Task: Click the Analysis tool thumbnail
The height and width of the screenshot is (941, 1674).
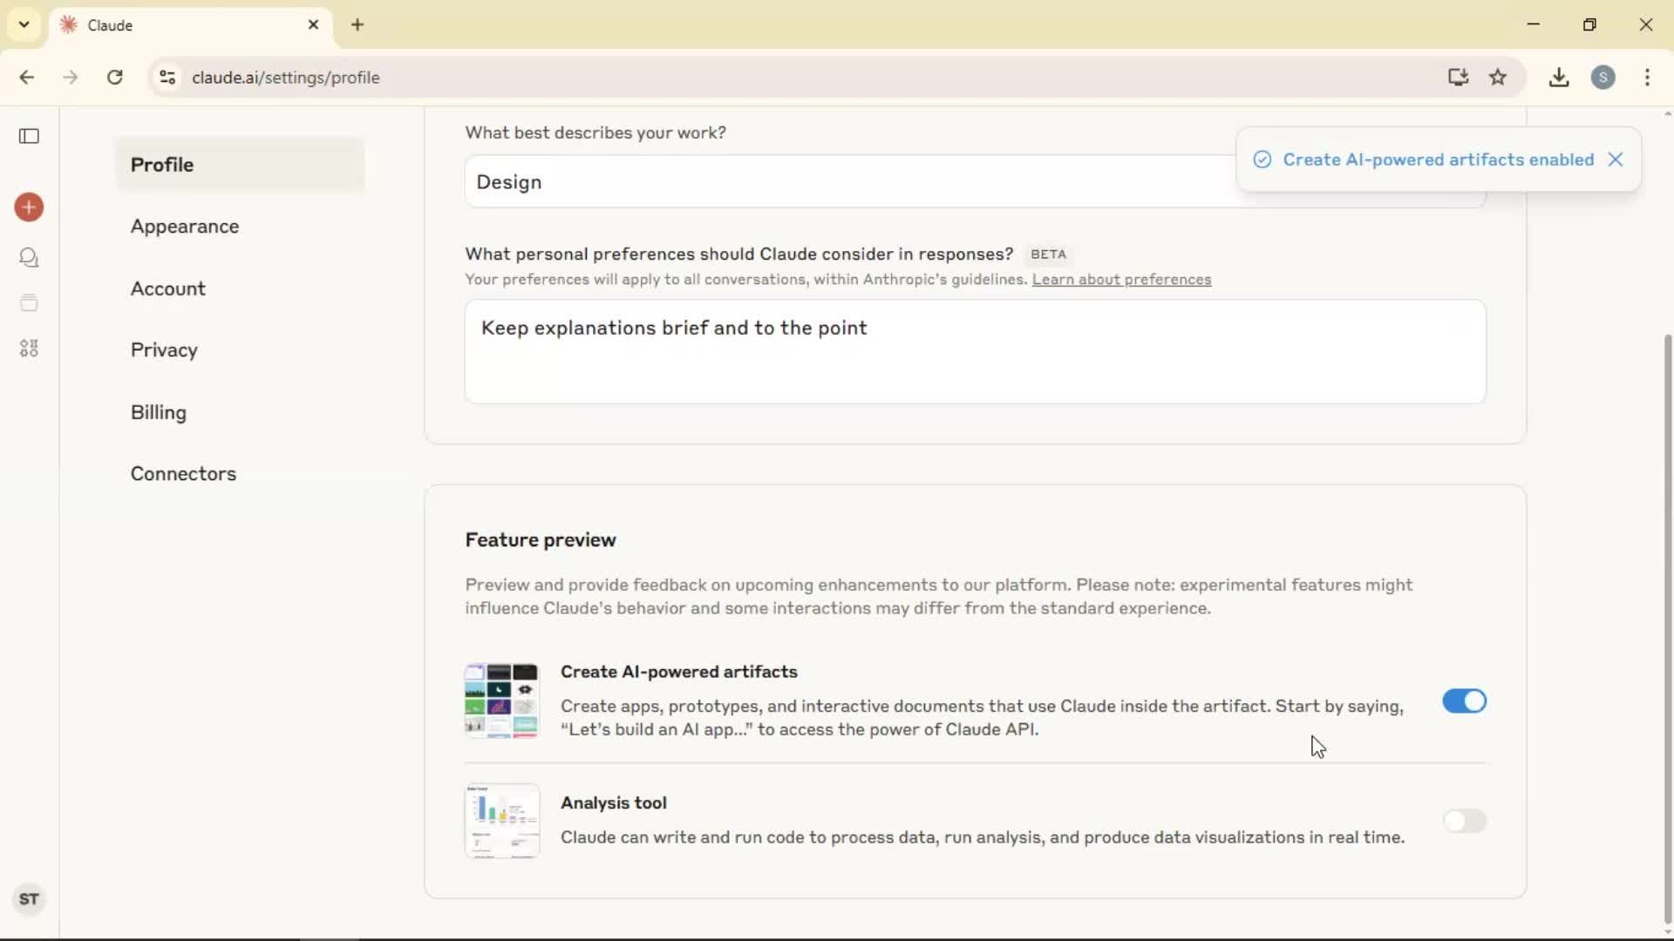Action: click(x=501, y=821)
